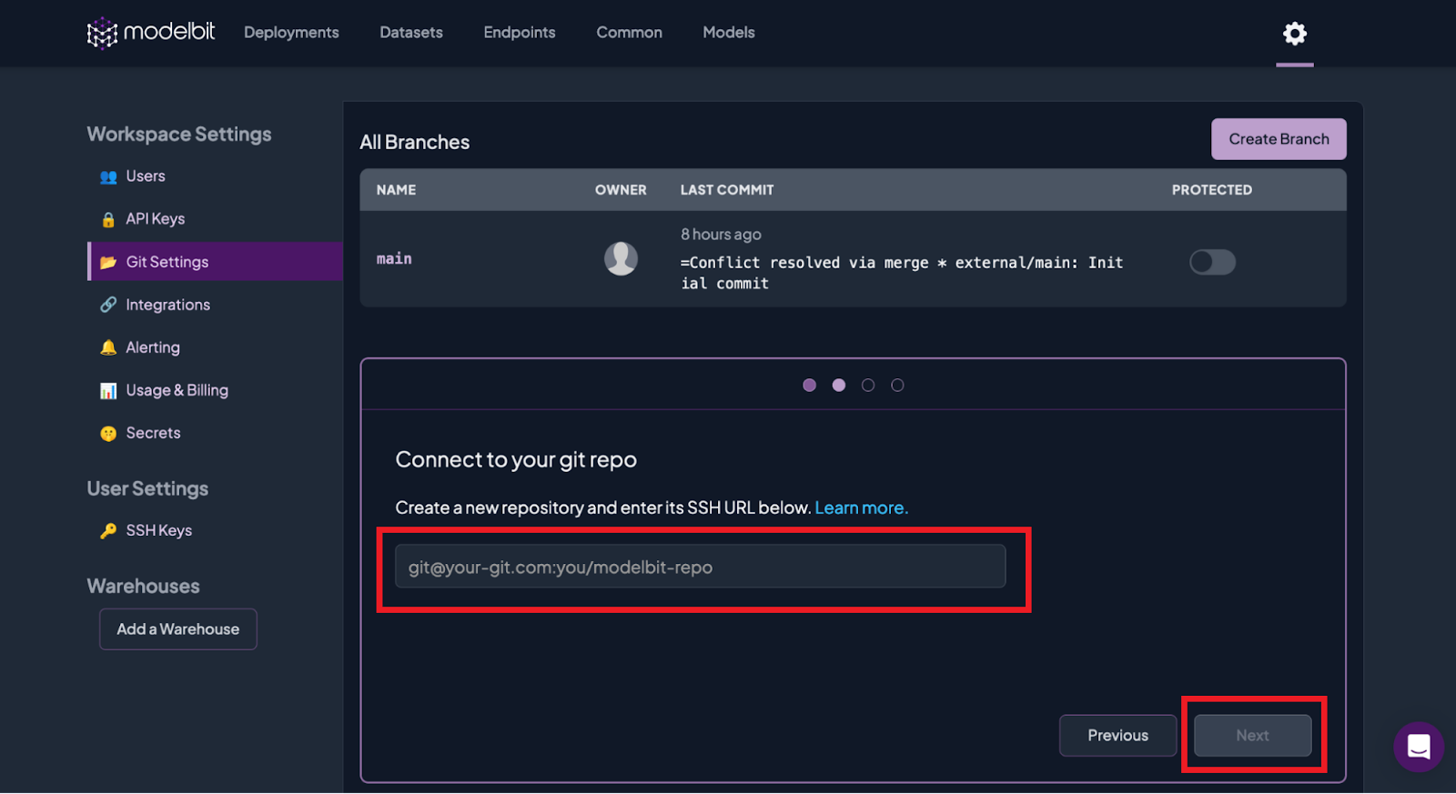This screenshot has height=794, width=1456.
Task: Jump to first wizard step dot
Action: click(x=809, y=386)
